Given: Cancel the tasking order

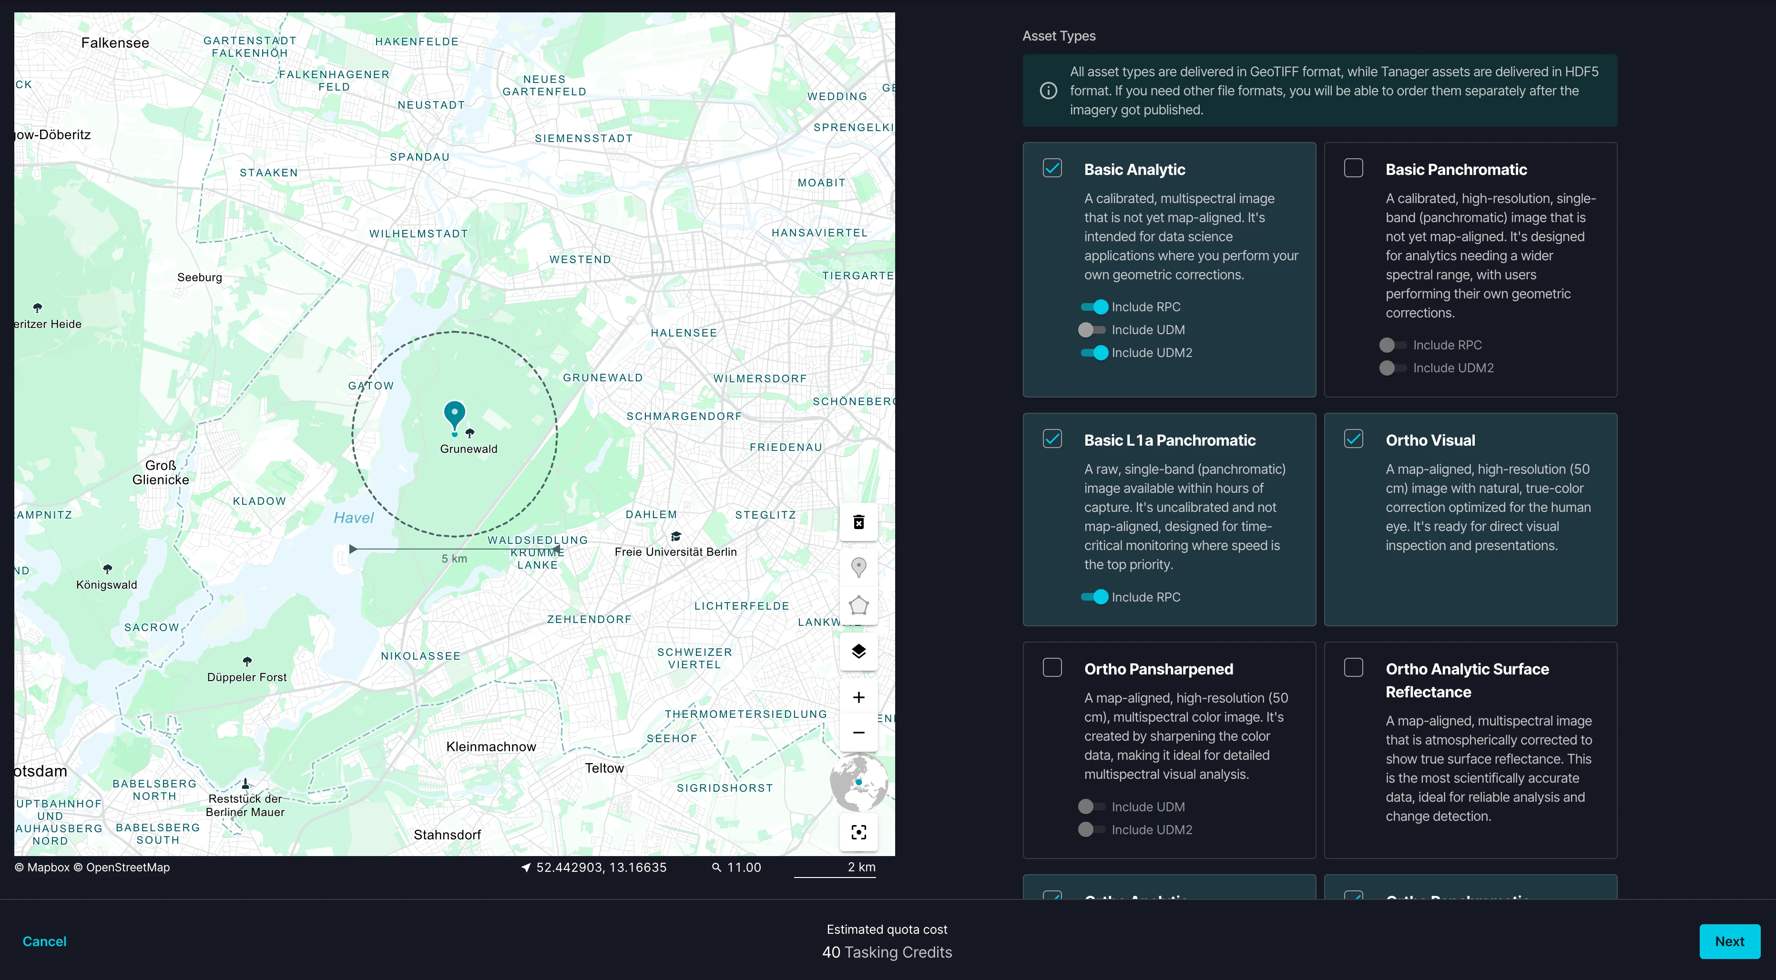Looking at the screenshot, I should coord(45,941).
